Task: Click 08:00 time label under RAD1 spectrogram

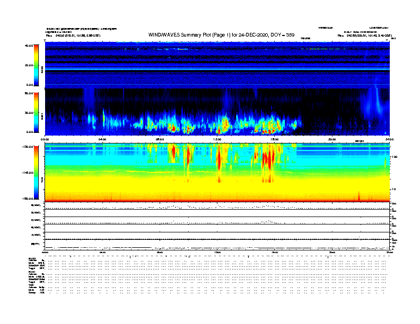Action: (x=160, y=139)
